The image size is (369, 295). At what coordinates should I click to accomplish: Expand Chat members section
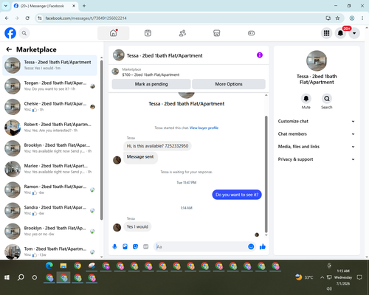317,134
